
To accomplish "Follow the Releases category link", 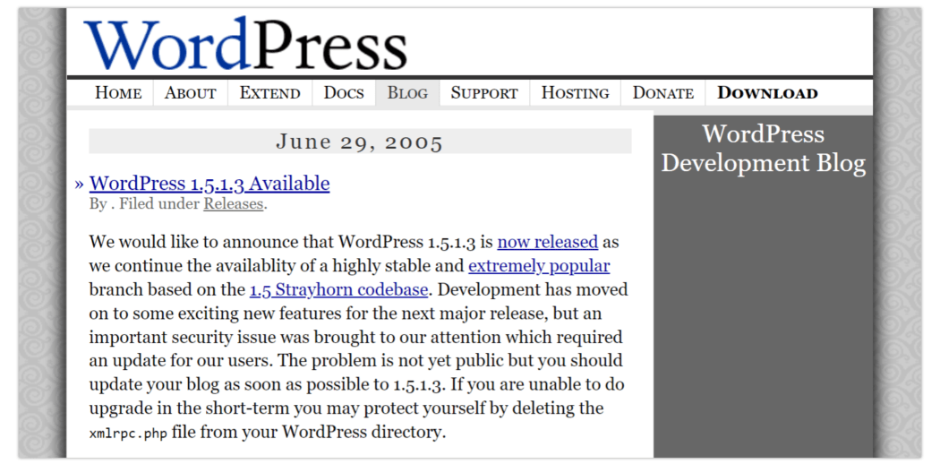I will pyautogui.click(x=233, y=204).
